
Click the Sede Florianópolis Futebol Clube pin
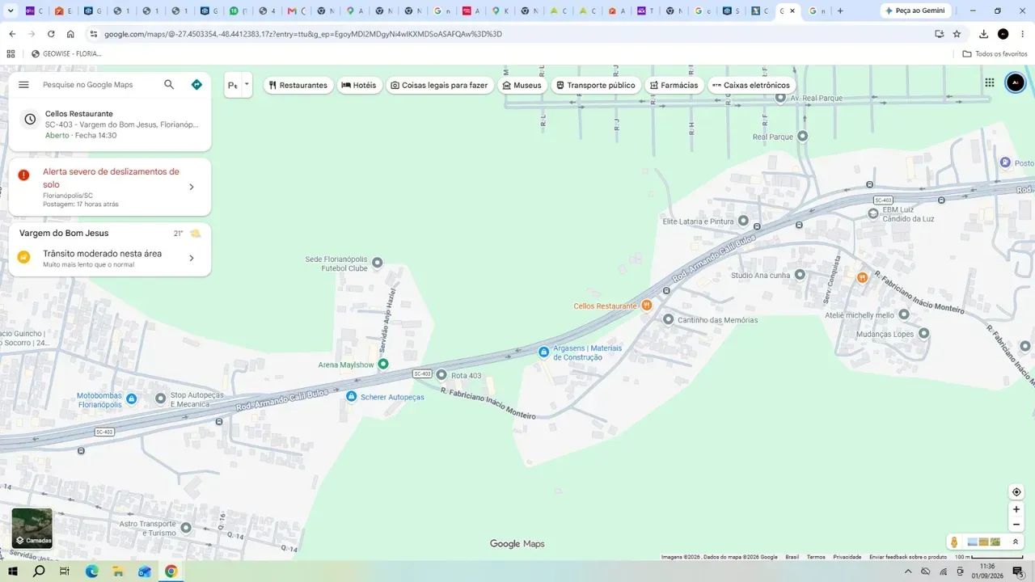pos(377,263)
